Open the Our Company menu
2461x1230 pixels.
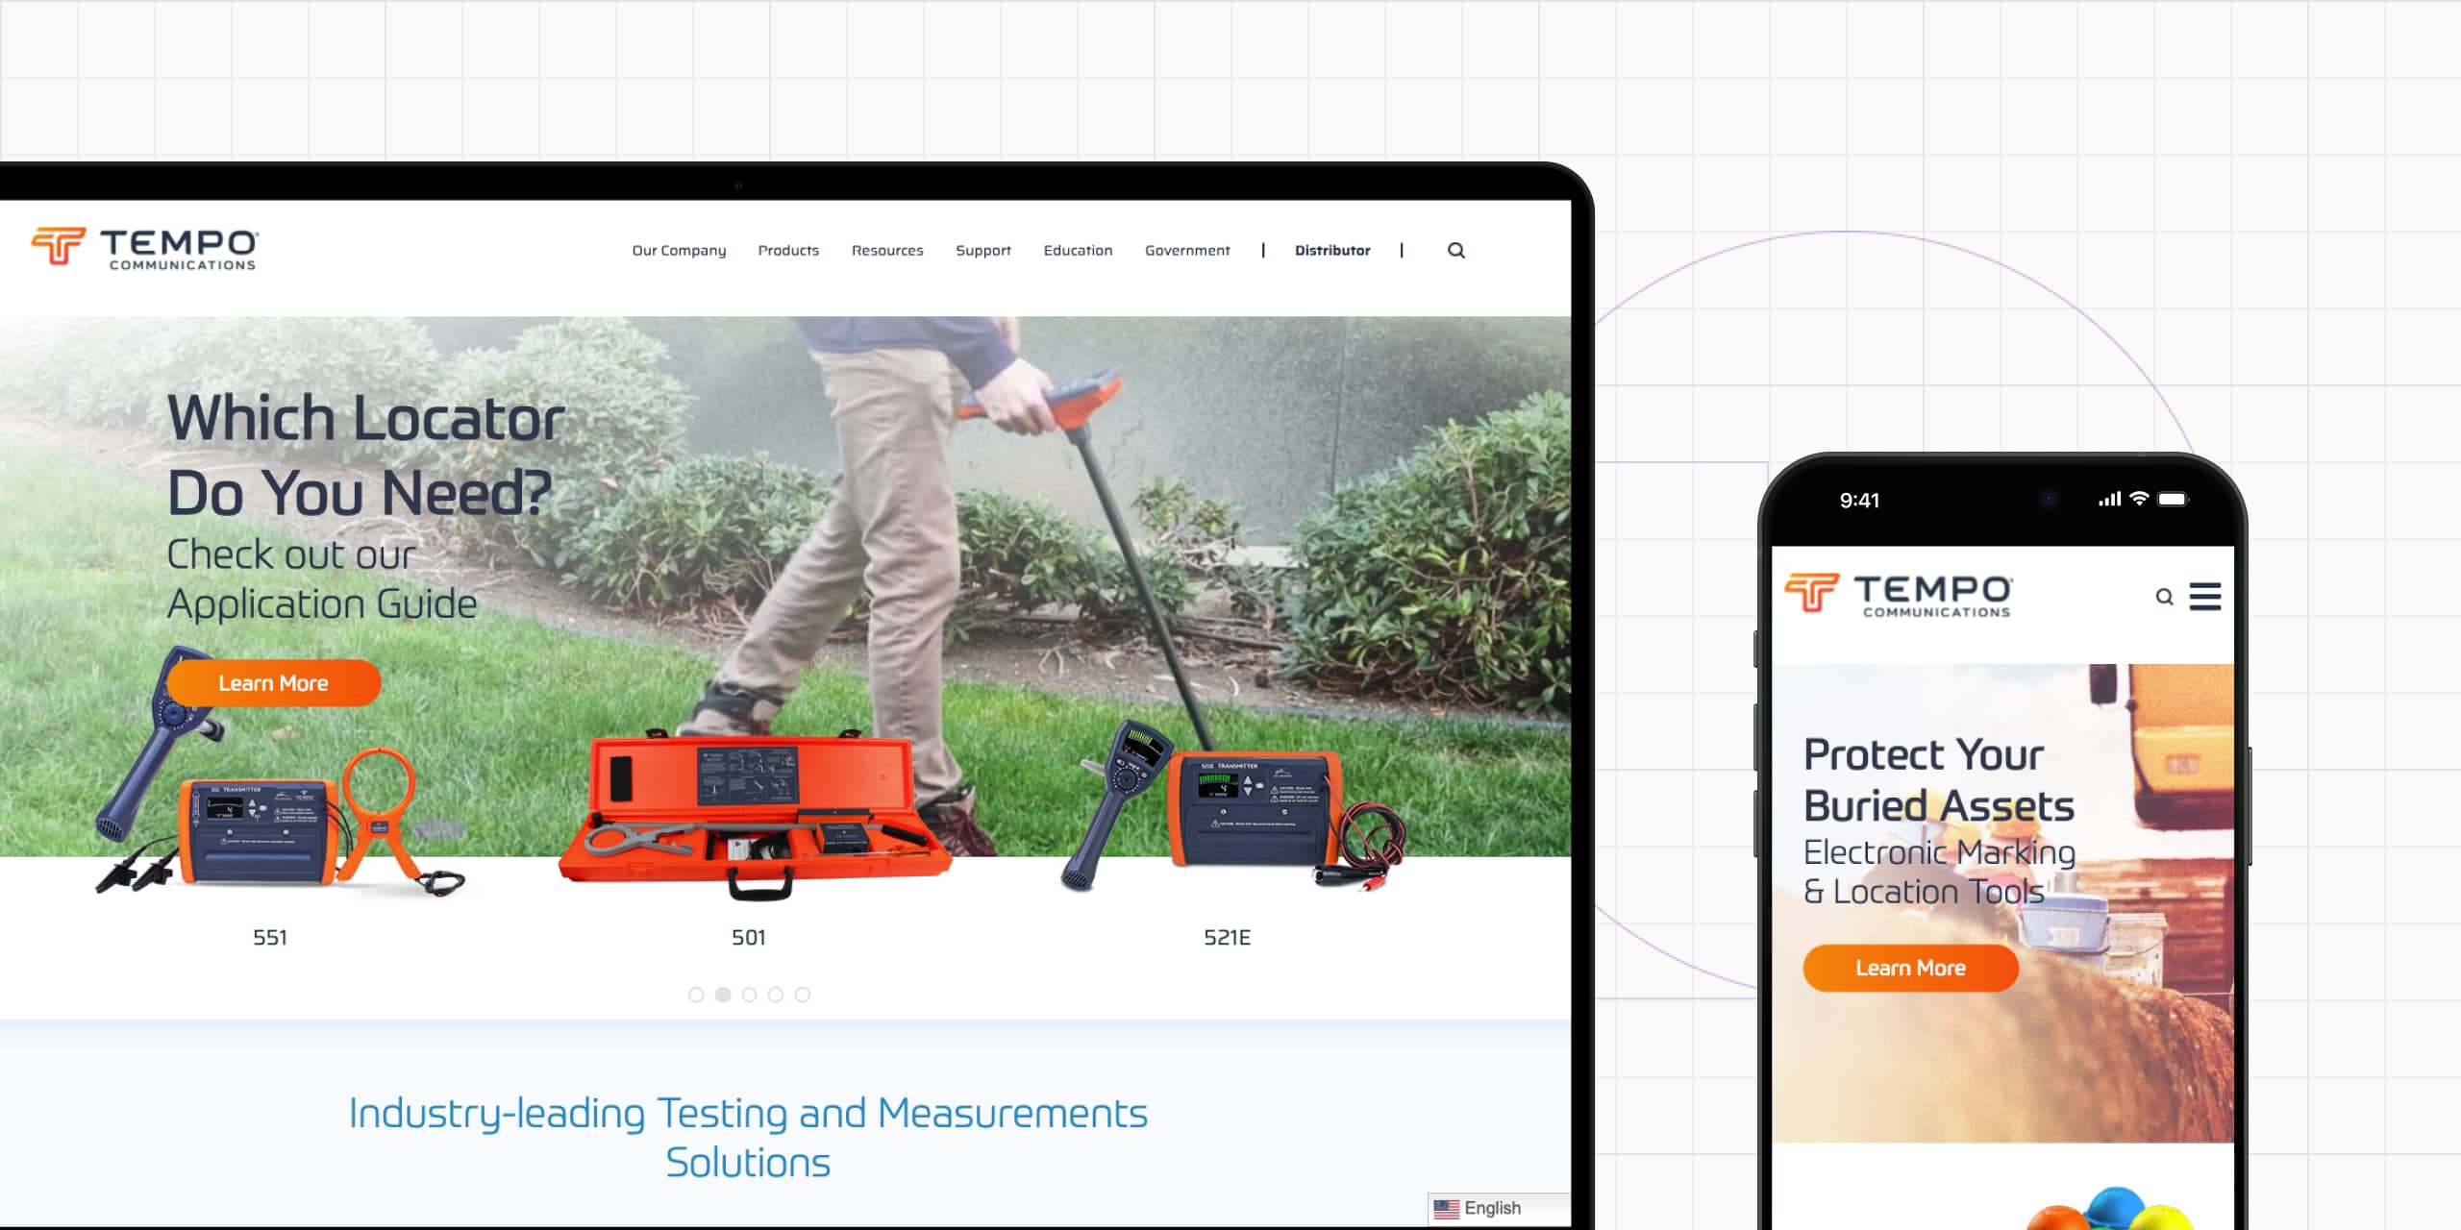pyautogui.click(x=679, y=250)
